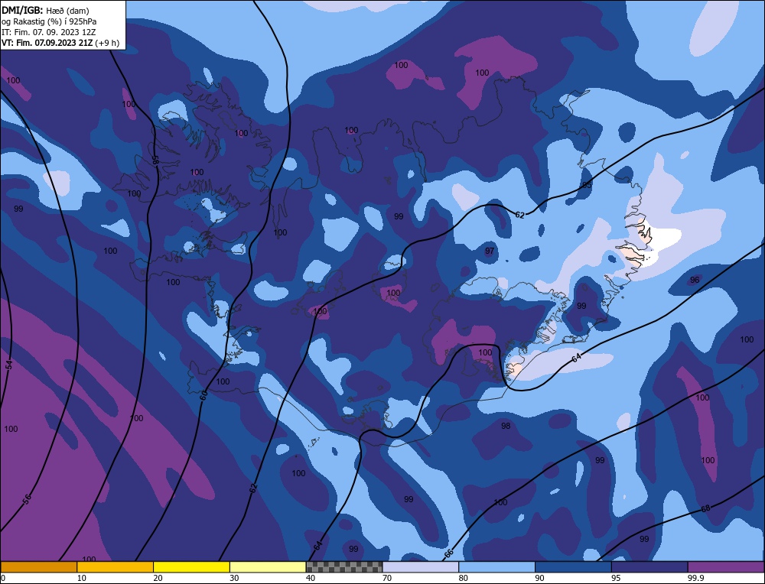Image resolution: width=765 pixels, height=584 pixels.
Task: Click the legend tick label '10'
Action: click(82, 578)
